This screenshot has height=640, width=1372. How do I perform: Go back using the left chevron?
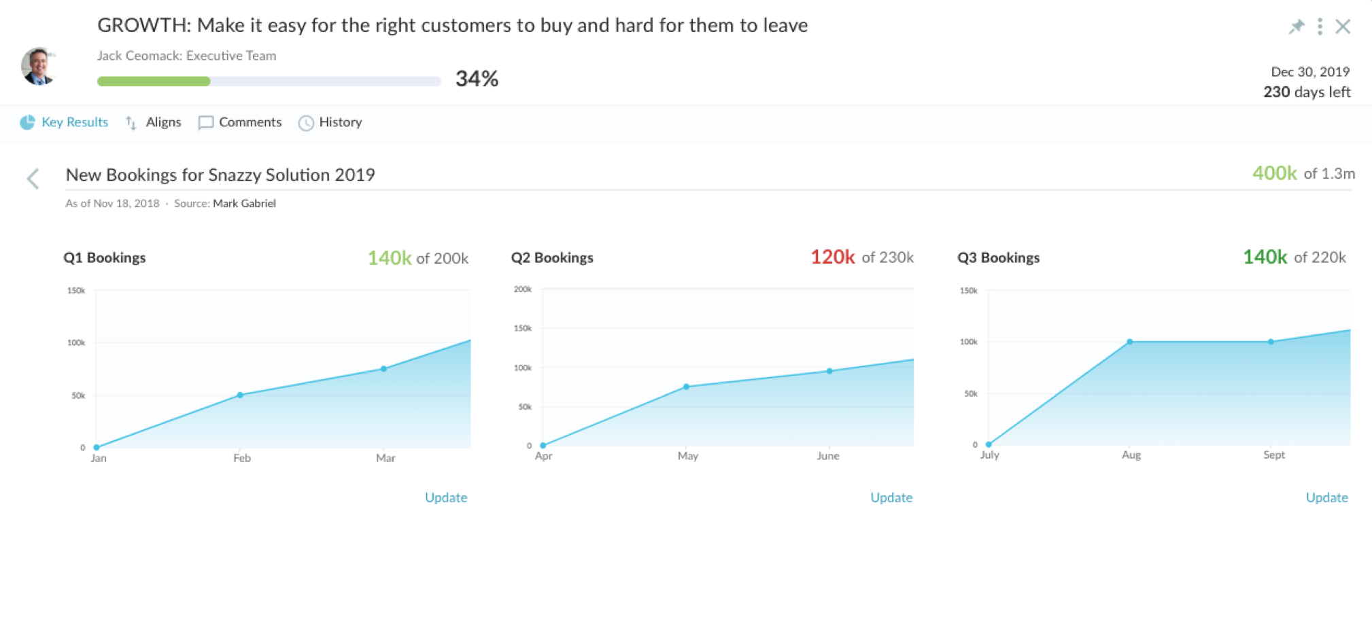33,179
